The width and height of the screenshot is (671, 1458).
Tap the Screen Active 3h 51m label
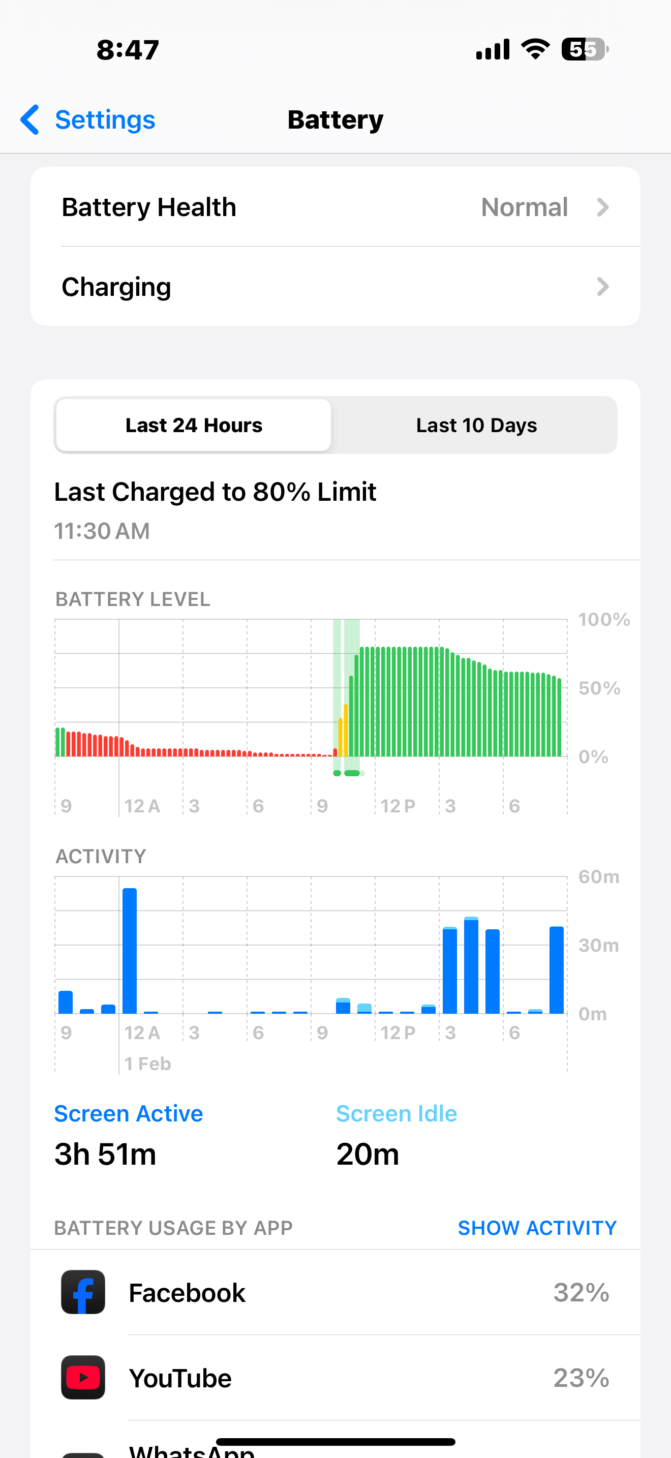click(x=129, y=1135)
